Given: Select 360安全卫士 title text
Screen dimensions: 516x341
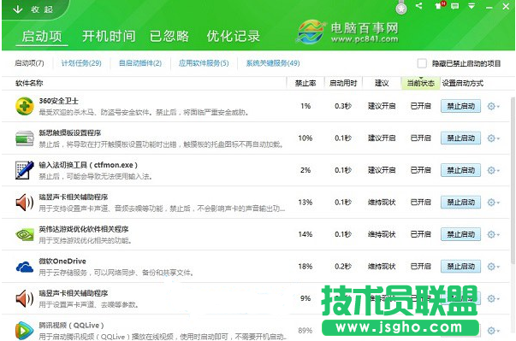Looking at the screenshot, I should coord(58,101).
